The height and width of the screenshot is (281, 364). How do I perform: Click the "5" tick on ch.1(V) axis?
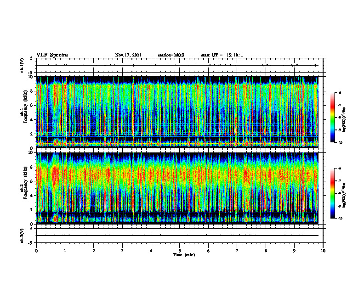pyautogui.click(x=31, y=59)
